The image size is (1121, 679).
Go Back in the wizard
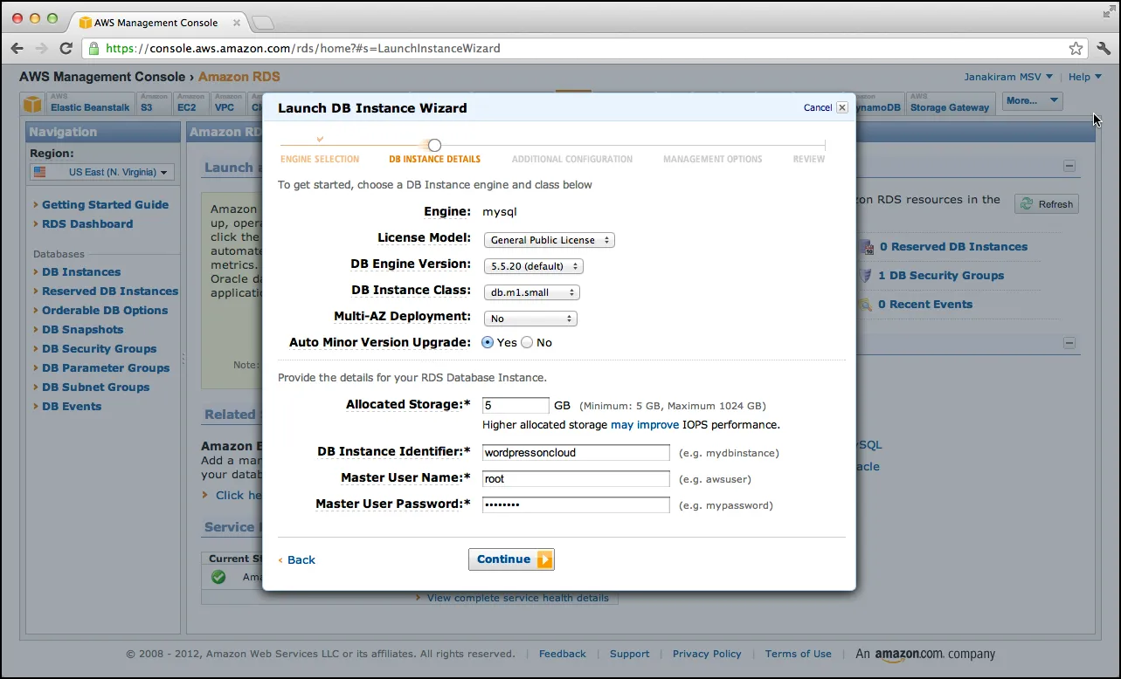pos(301,559)
